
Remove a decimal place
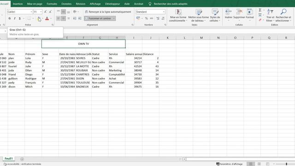(x=163, y=18)
